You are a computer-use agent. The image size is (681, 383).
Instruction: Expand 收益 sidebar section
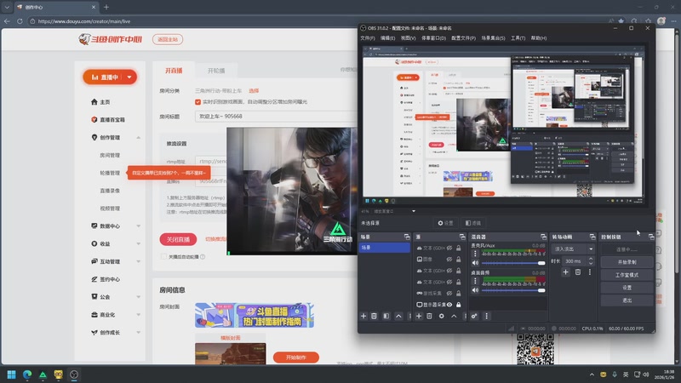click(x=138, y=244)
